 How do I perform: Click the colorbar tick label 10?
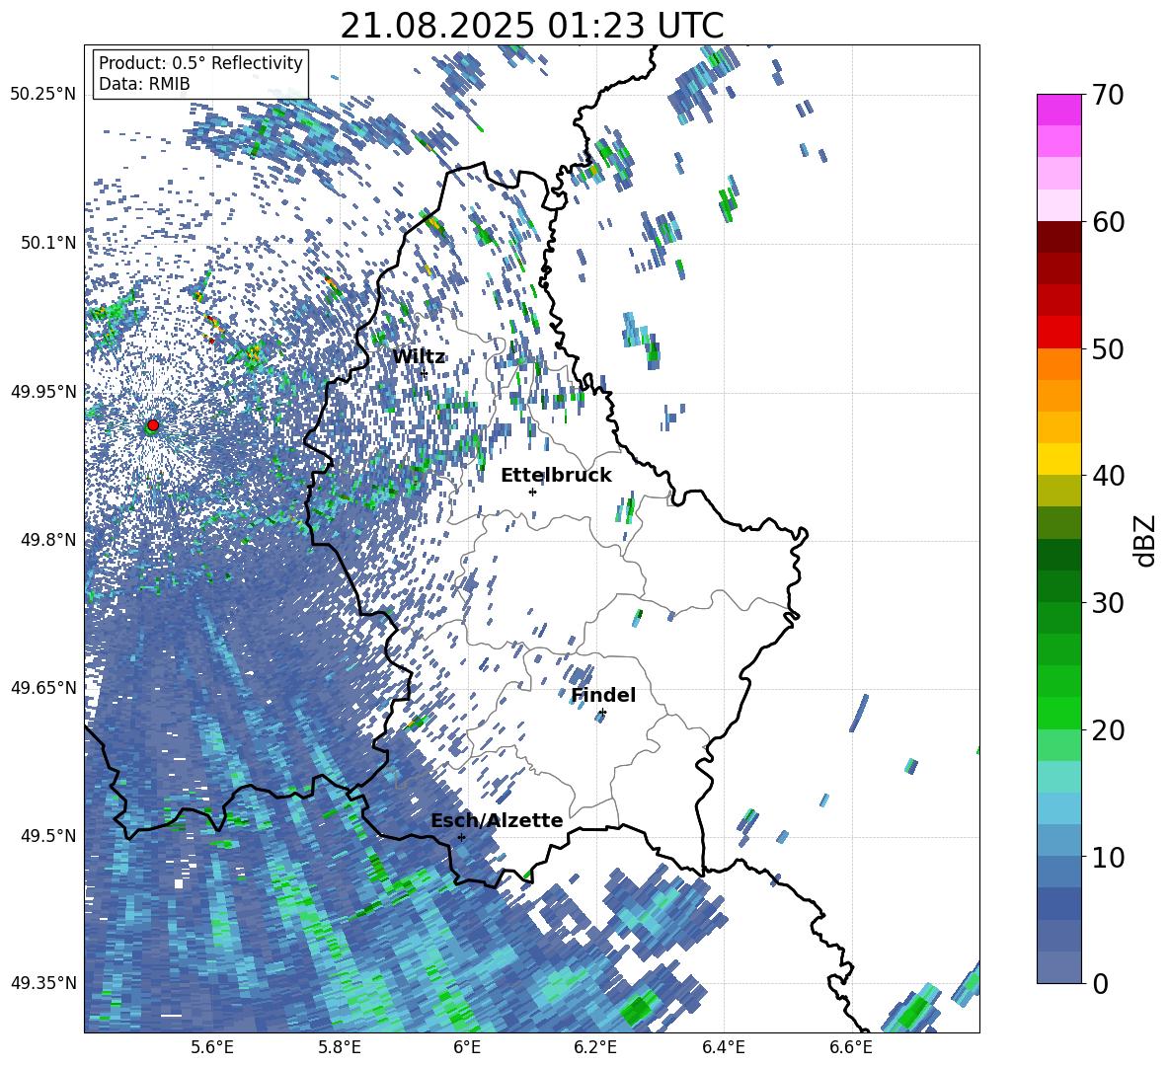[1108, 857]
